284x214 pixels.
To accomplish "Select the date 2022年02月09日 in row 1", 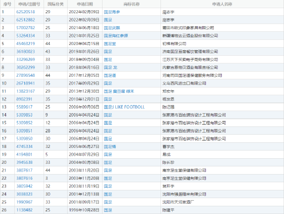I will (x=84, y=12).
